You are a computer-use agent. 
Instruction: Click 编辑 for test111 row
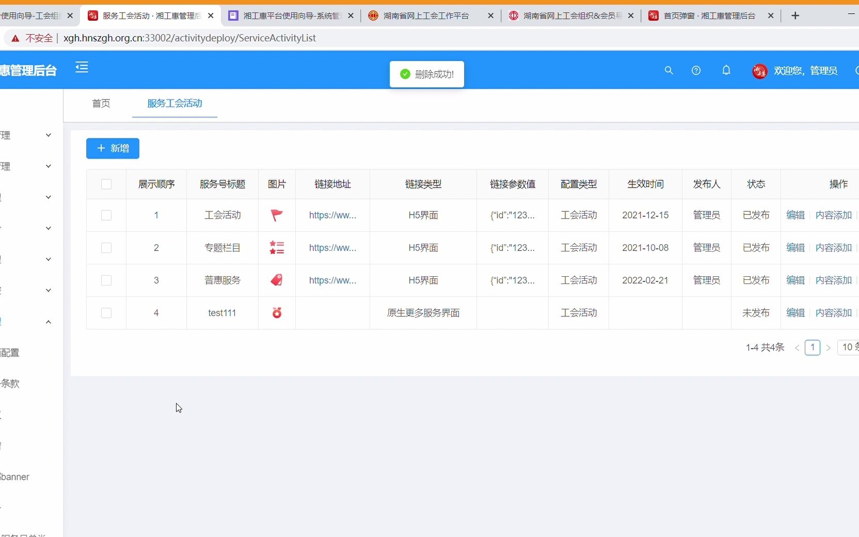pos(796,313)
